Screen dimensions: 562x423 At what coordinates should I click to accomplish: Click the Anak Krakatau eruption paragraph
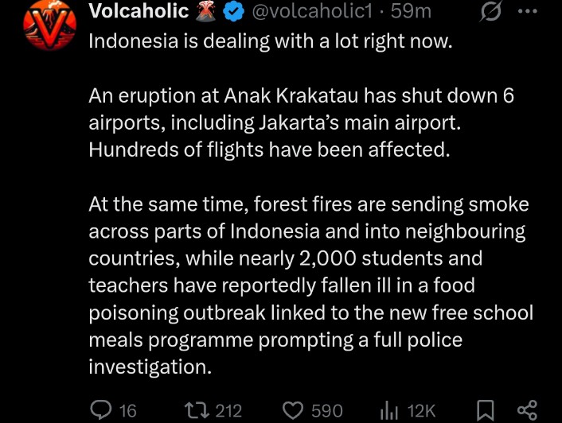click(x=301, y=122)
